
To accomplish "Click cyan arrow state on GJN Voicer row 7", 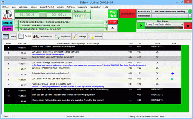I will coord(172,79).
